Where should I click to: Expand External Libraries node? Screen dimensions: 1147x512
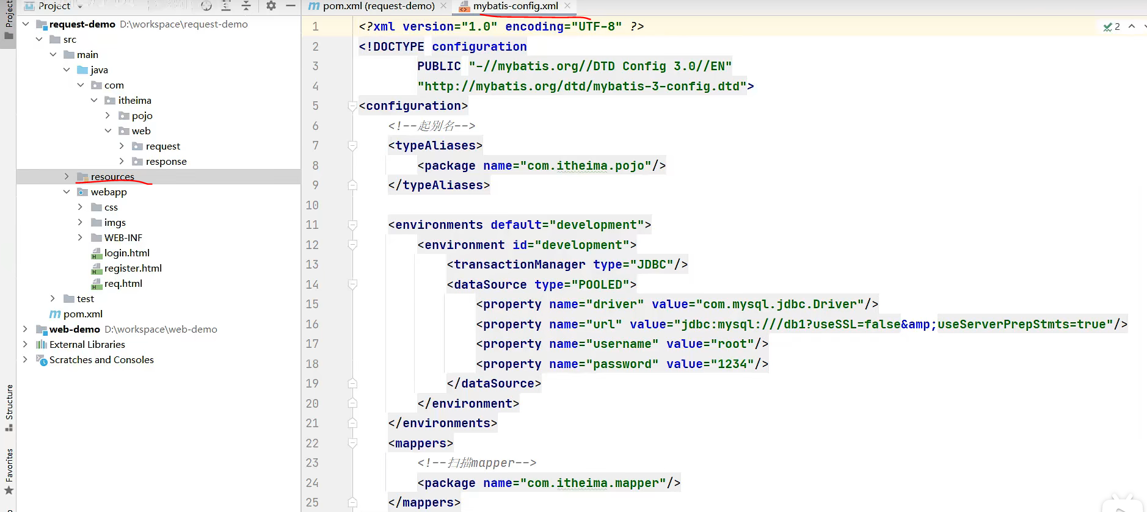26,344
